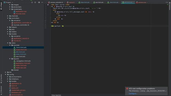The image size is (171, 96).
Task: Select application_controller.rb Ruby file icon
Action: point(12,23)
